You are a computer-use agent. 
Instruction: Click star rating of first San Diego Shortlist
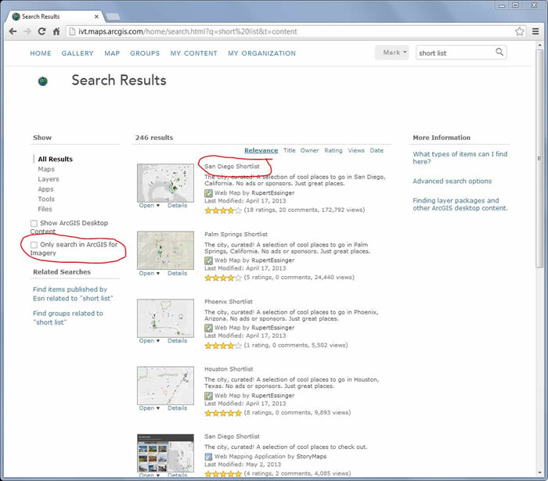coord(223,210)
